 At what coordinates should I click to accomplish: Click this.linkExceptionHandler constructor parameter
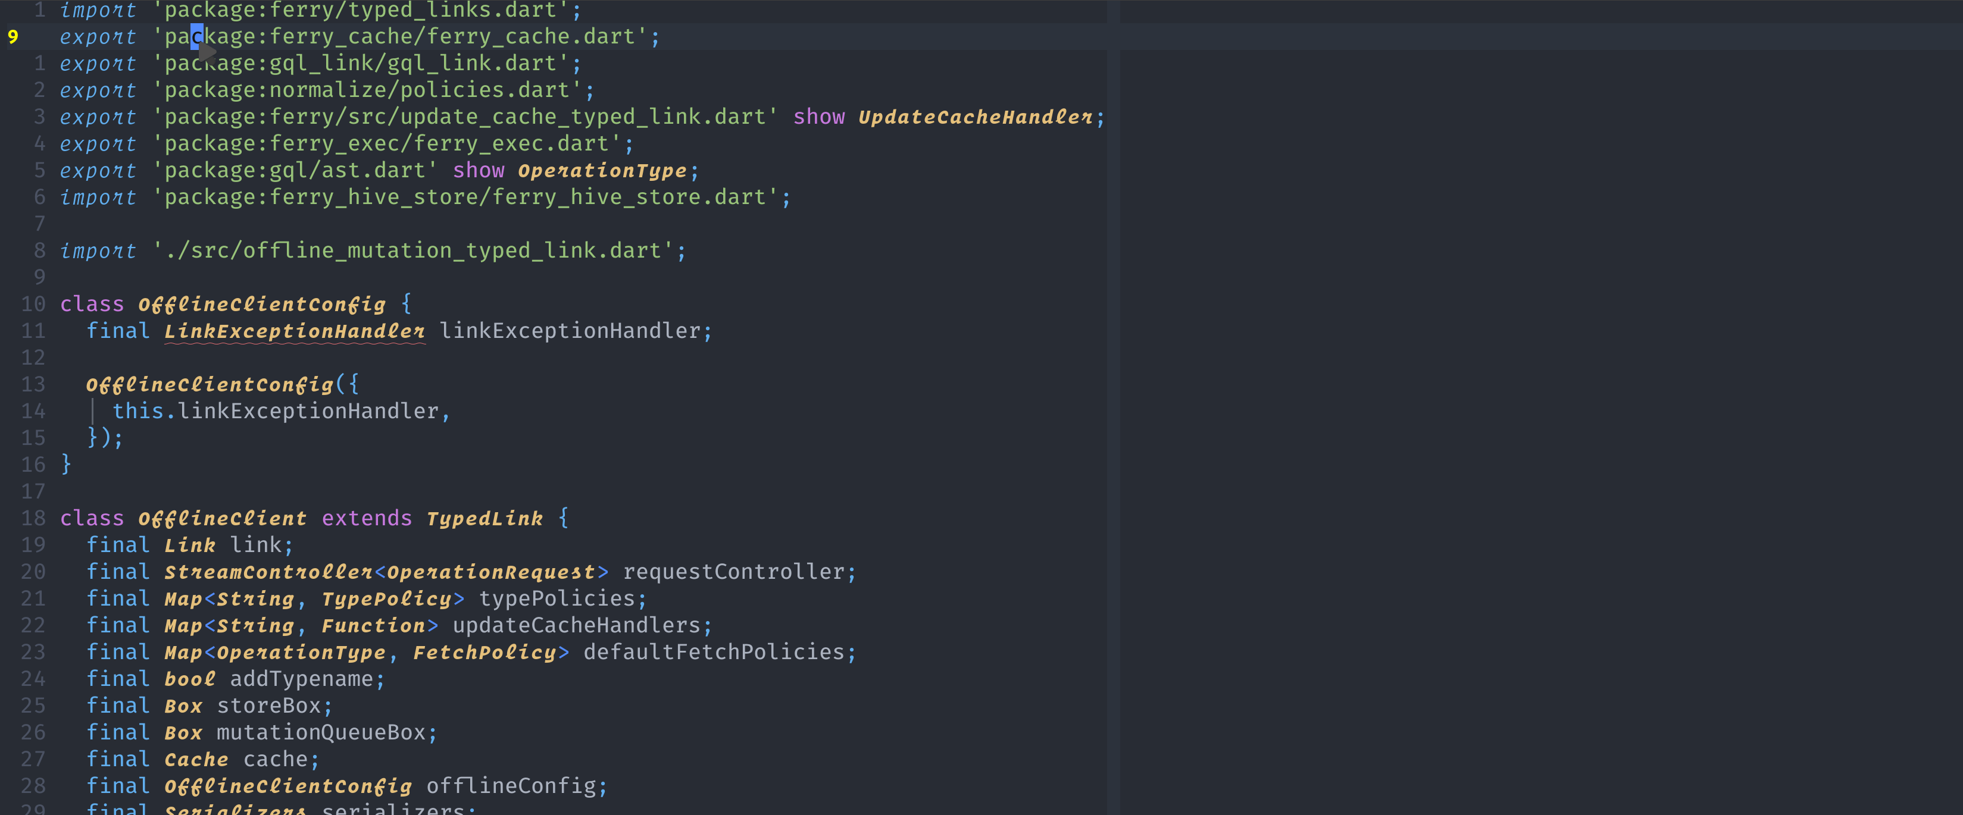coord(280,410)
